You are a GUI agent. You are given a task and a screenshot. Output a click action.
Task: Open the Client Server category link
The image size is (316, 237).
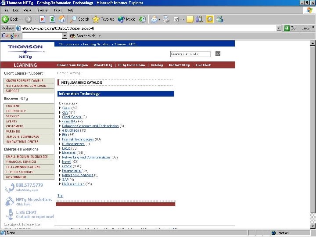pos(72,117)
